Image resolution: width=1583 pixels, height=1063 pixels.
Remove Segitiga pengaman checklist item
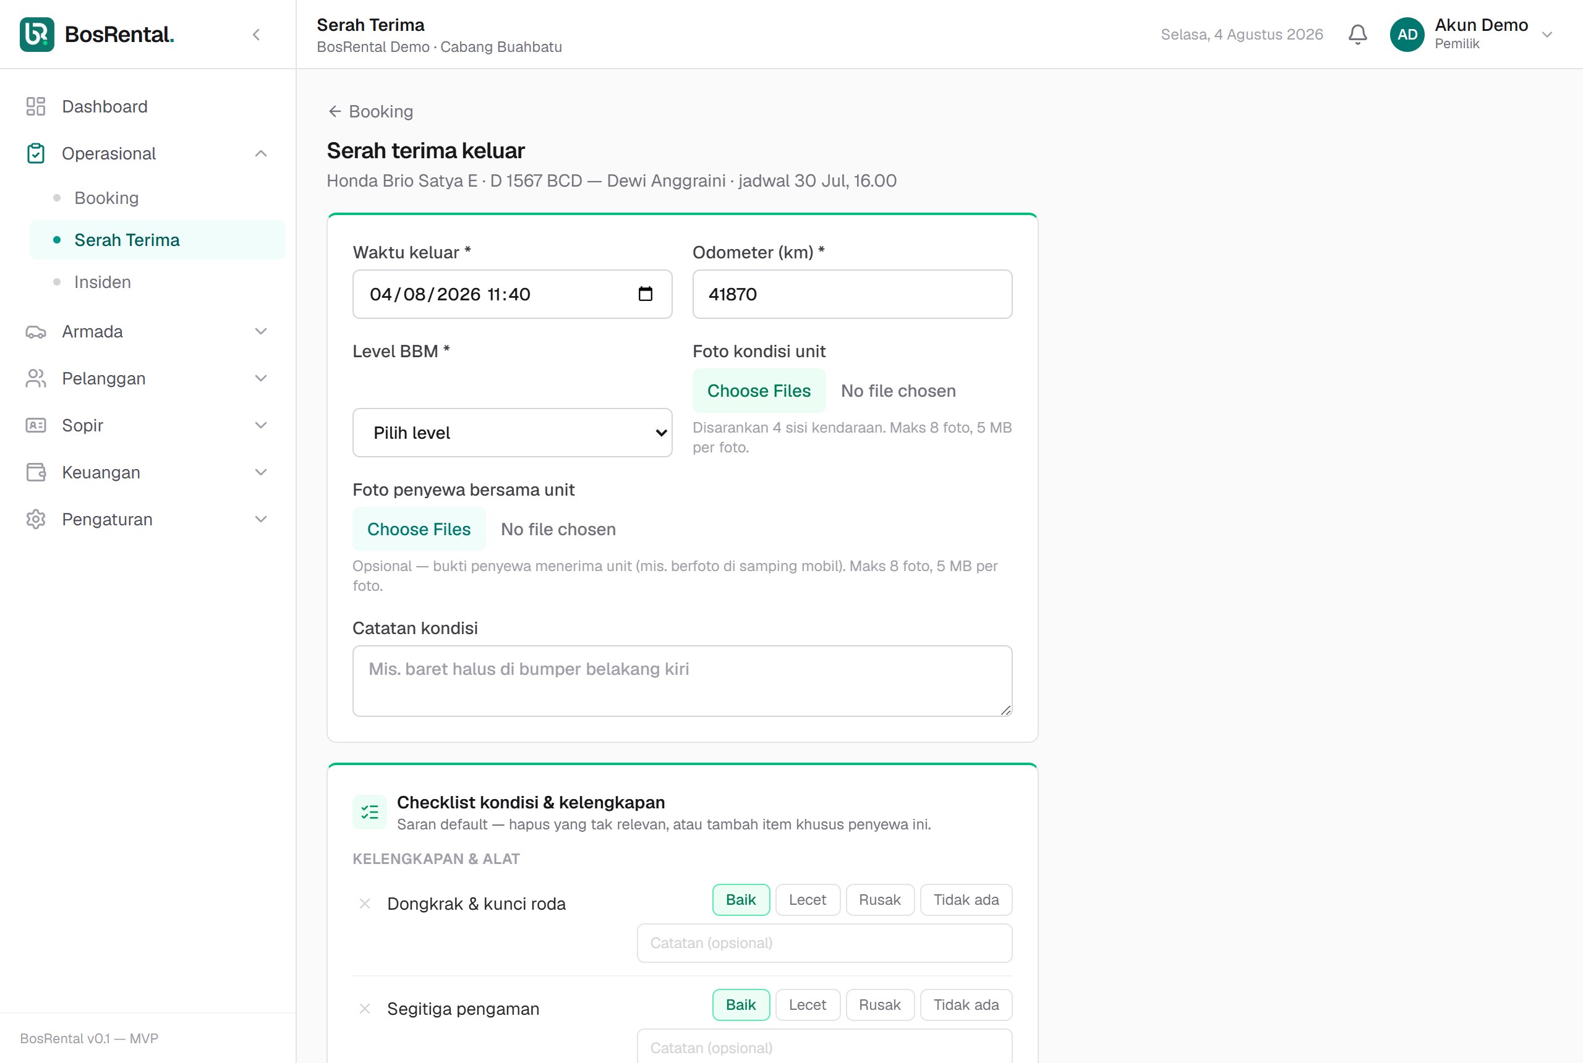click(x=365, y=1009)
